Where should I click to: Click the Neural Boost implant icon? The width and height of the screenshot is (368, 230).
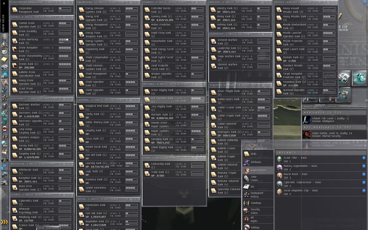pyautogui.click(x=280, y=176)
